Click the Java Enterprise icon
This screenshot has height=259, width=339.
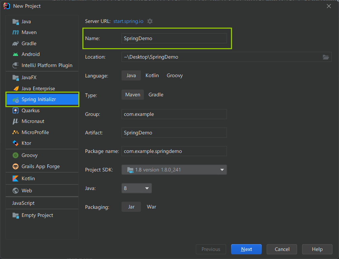pos(16,89)
